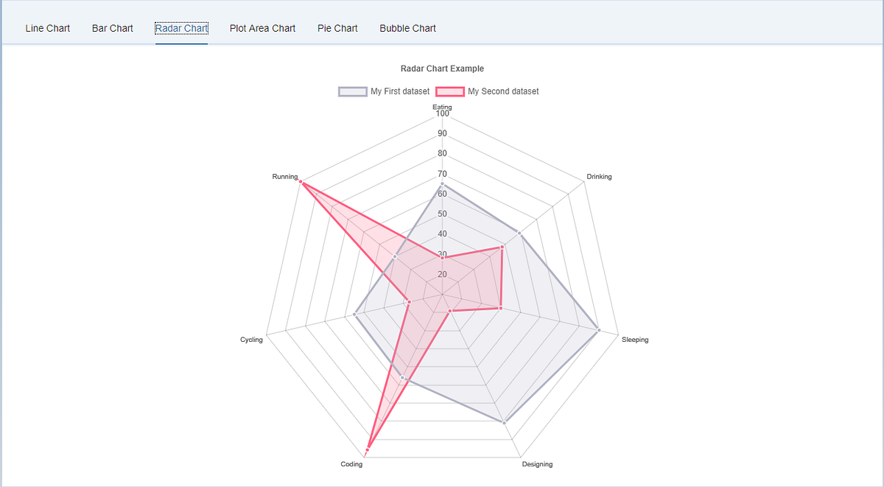Click the My First dataset legend swatch

(x=352, y=91)
